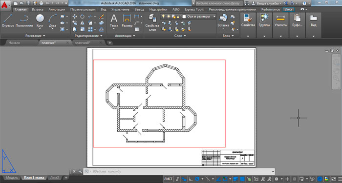Open the AutoCAD application menu
Screen dimensions: 342x183
(5, 5)
